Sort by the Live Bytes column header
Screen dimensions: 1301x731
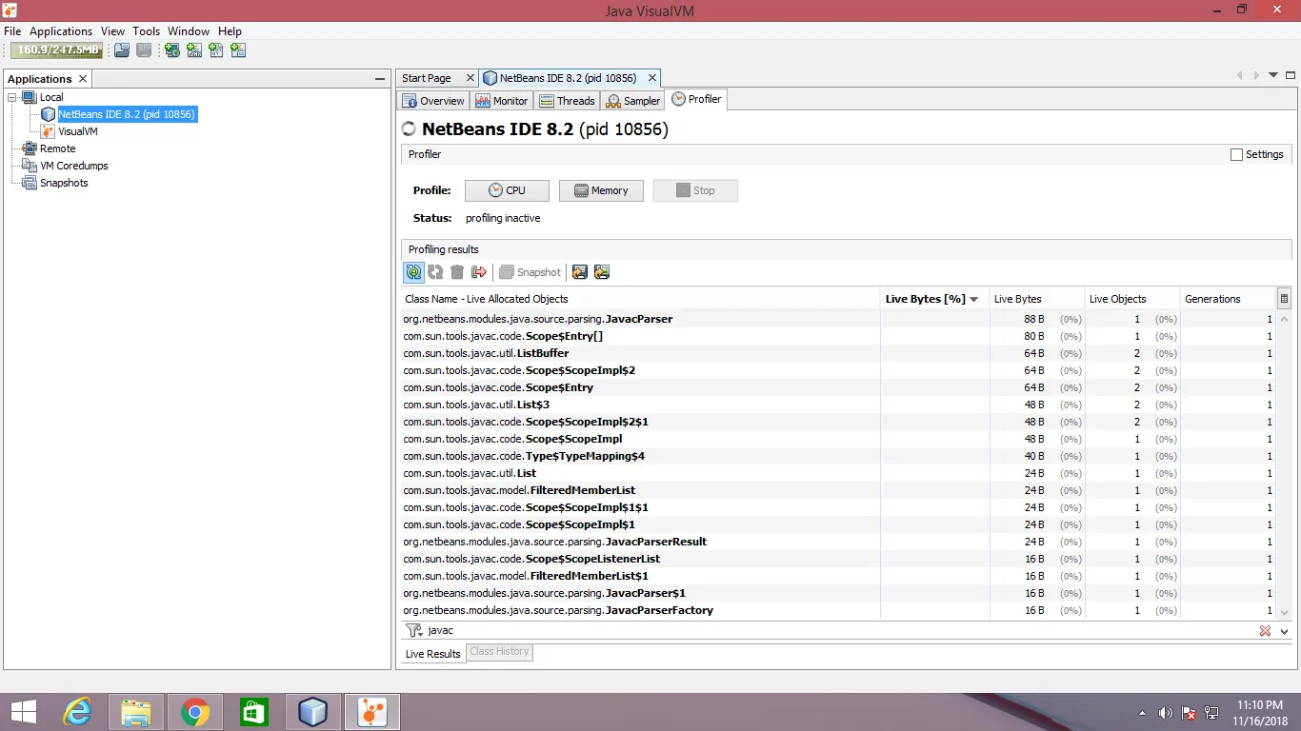[x=1036, y=299]
